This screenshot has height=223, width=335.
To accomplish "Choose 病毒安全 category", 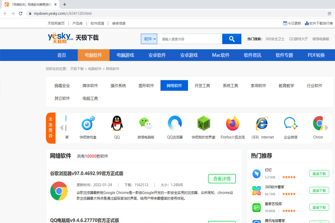I will tap(62, 86).
